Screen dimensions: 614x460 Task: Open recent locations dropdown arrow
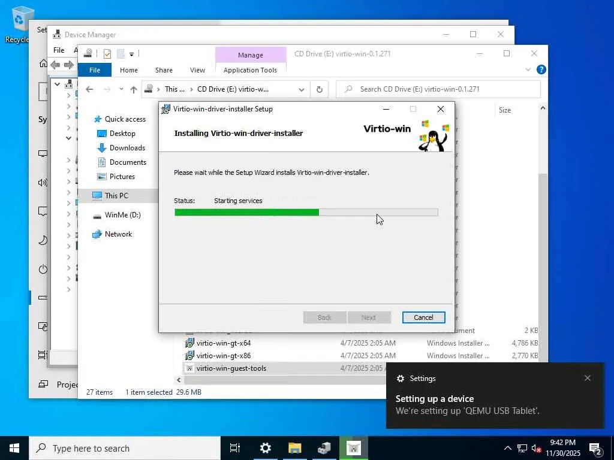coord(121,89)
